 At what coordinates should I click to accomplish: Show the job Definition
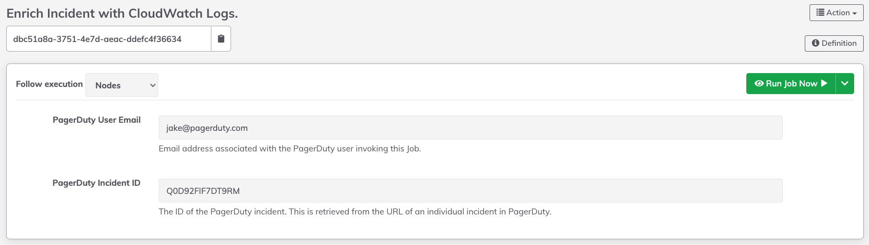pos(834,43)
